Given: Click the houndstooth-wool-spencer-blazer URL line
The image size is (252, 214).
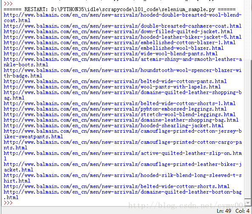Looking at the screenshot, I should point(122,70).
